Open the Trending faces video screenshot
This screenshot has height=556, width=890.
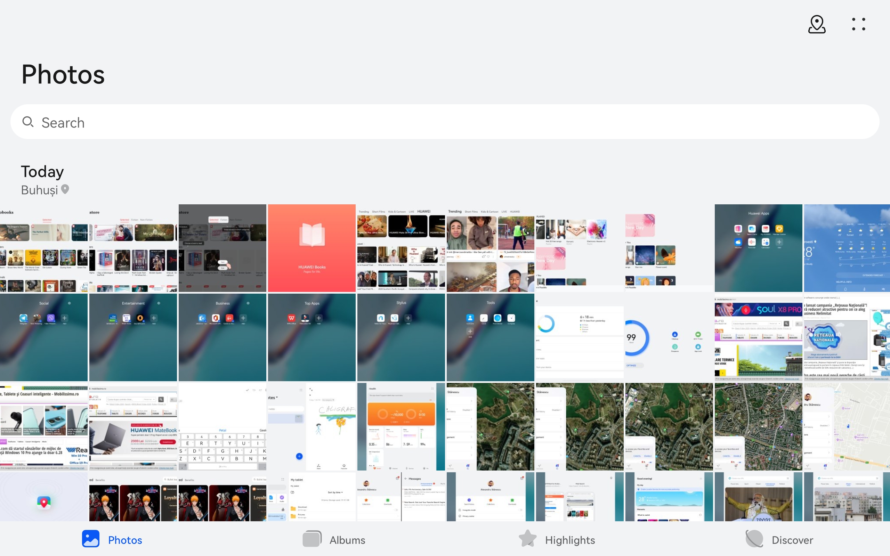coord(491,248)
